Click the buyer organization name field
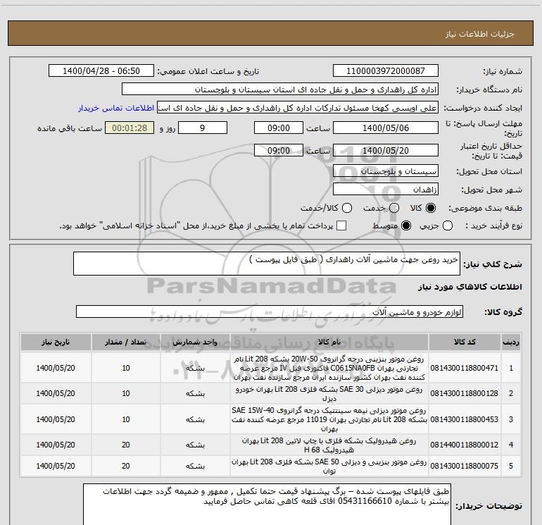The height and width of the screenshot is (525, 542). (x=280, y=89)
